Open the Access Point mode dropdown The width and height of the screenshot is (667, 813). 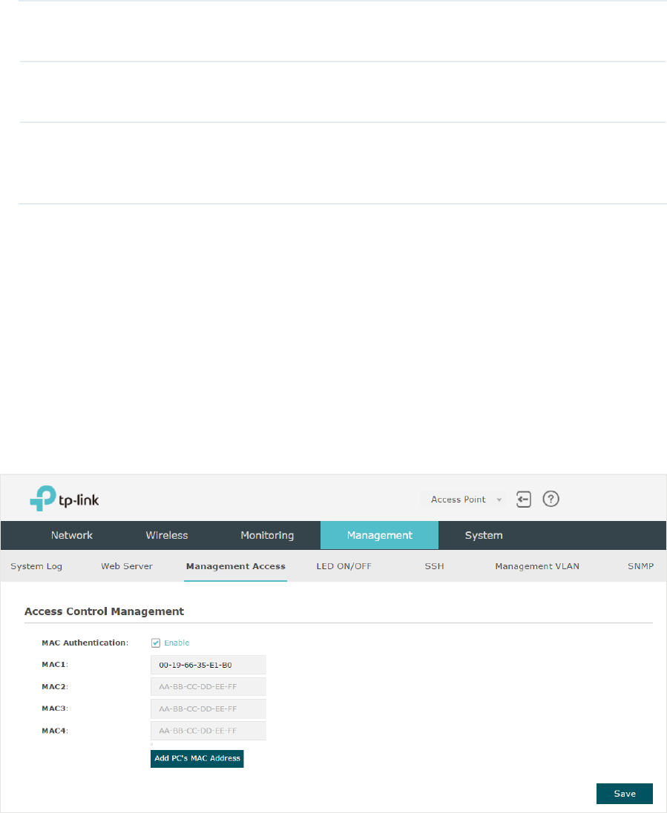(x=464, y=500)
